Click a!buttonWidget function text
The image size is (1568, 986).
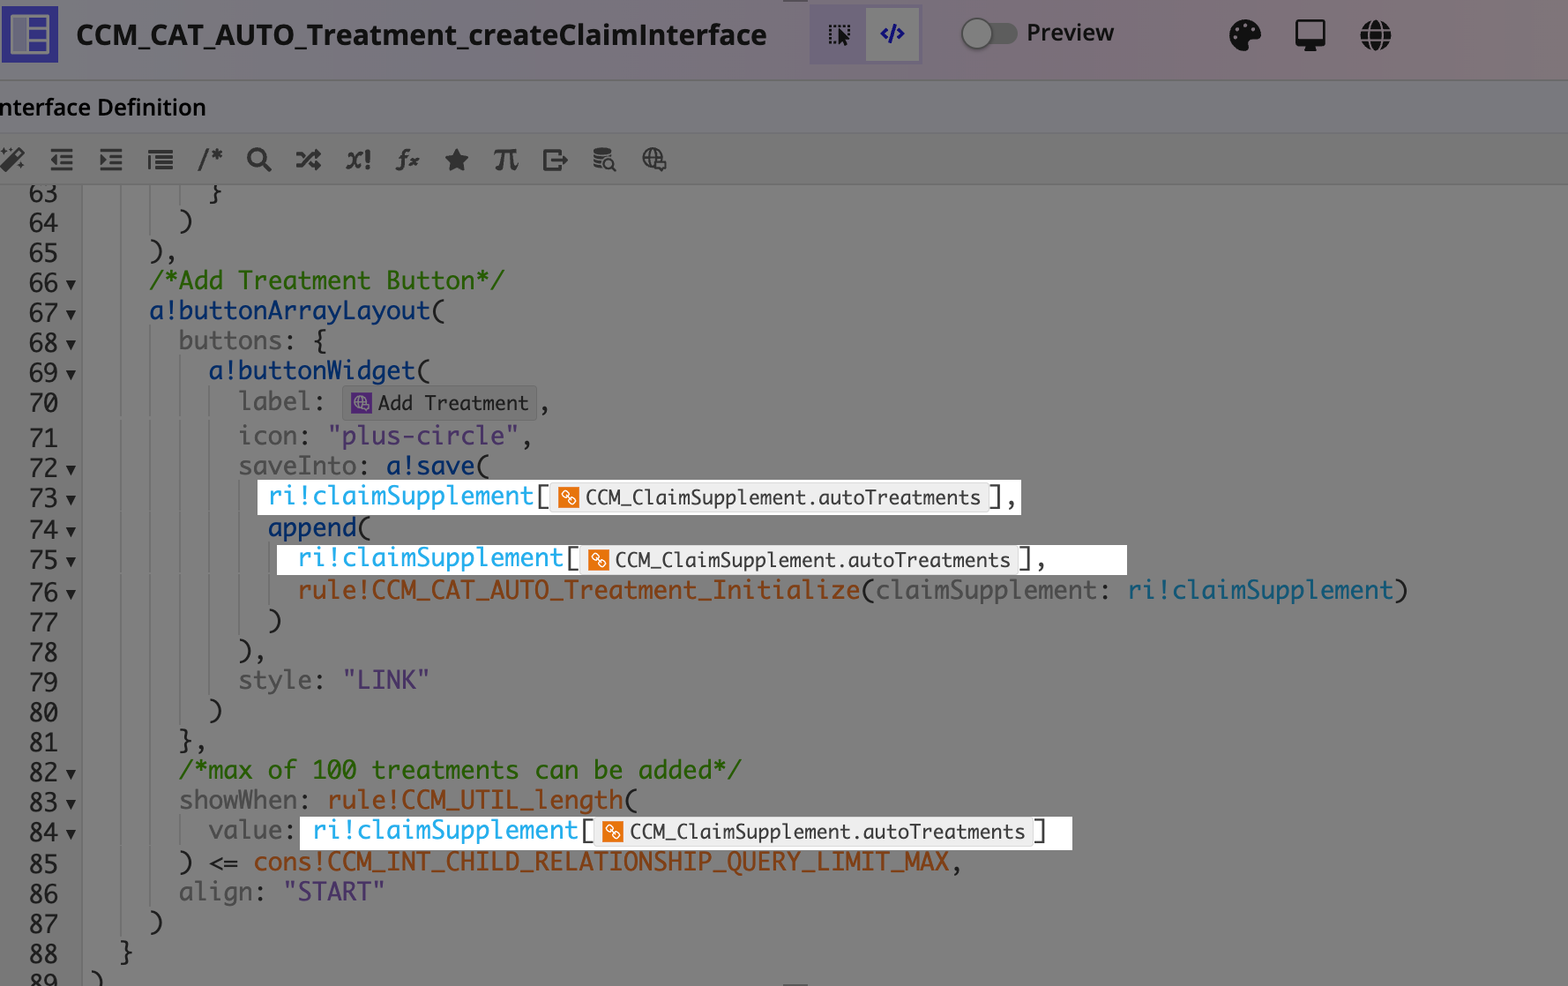click(311, 370)
